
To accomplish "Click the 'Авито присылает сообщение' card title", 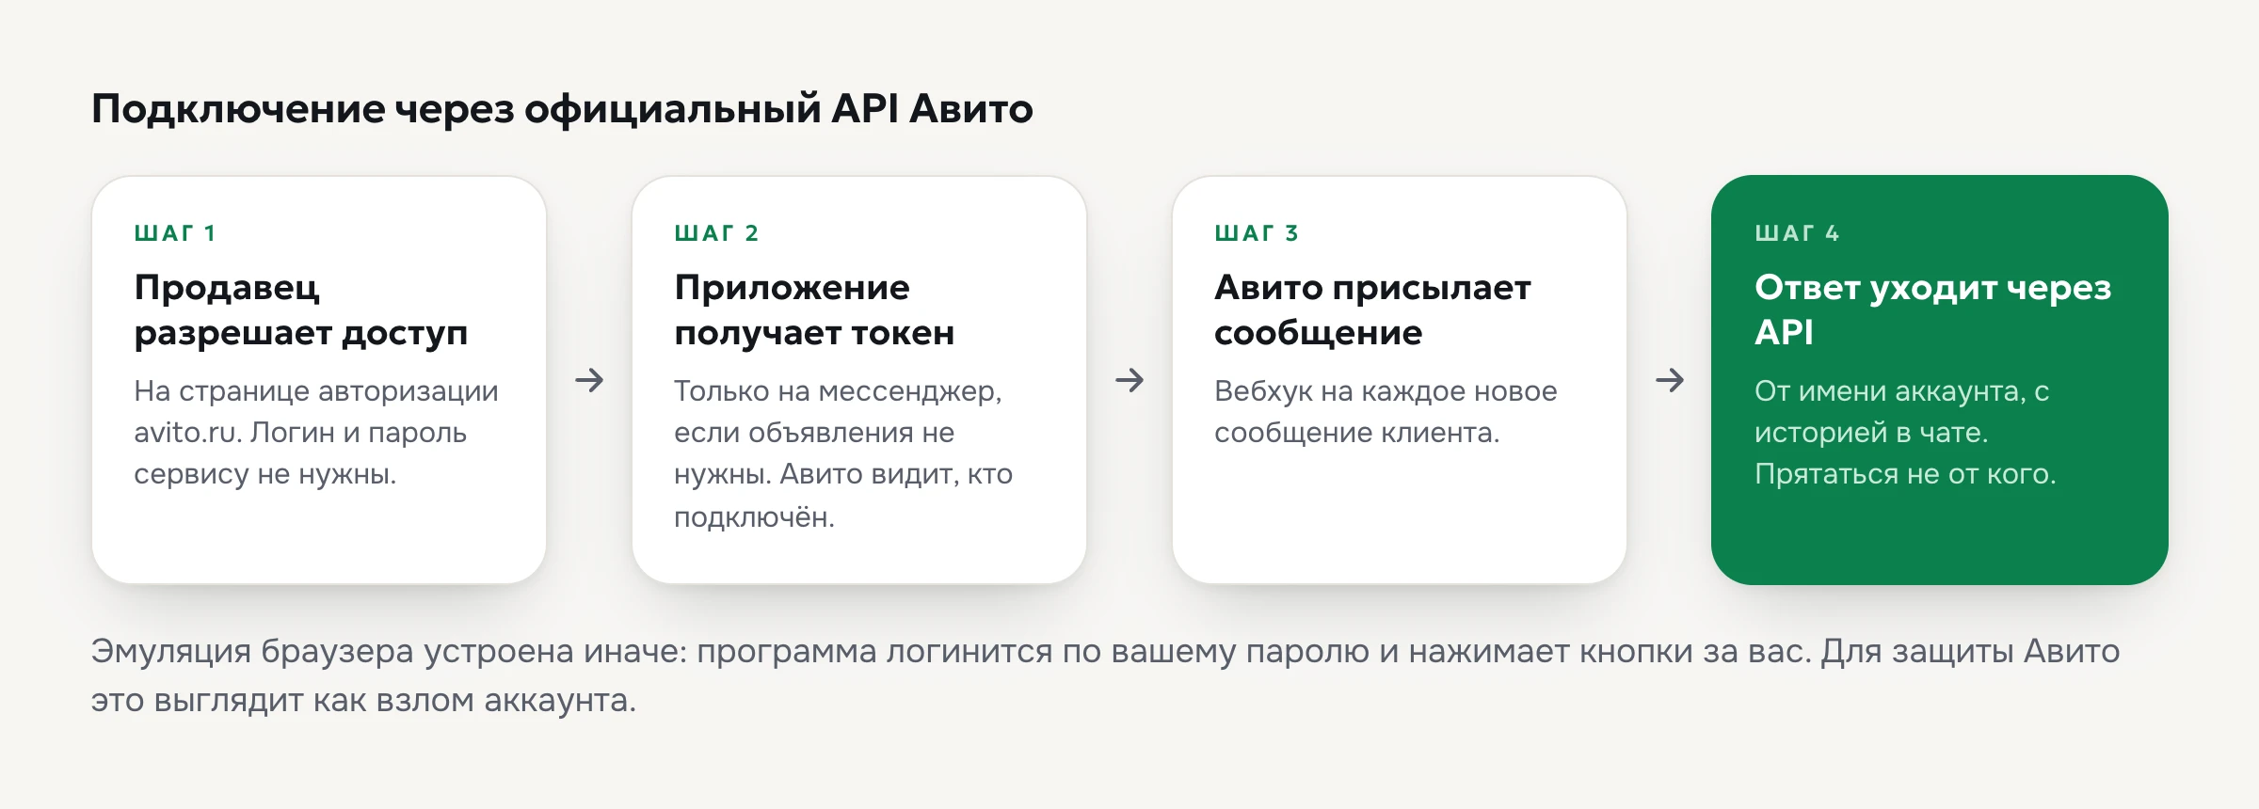I will pos(1372,309).
